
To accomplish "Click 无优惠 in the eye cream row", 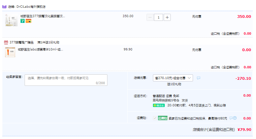I will [197, 16].
